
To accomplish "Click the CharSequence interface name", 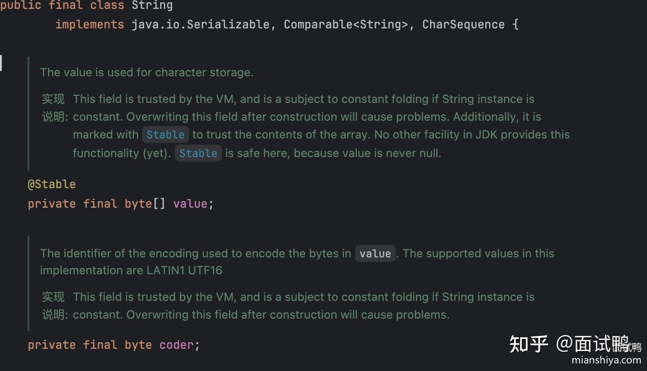I will pos(463,24).
